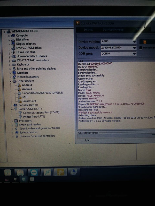Click the log line 'Platform: msm8937'
The height and width of the screenshot is (206, 155).
click(88, 98)
